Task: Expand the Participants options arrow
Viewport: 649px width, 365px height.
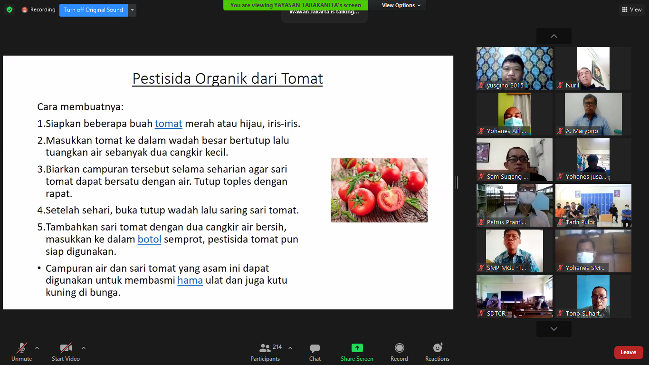Action: tap(290, 347)
